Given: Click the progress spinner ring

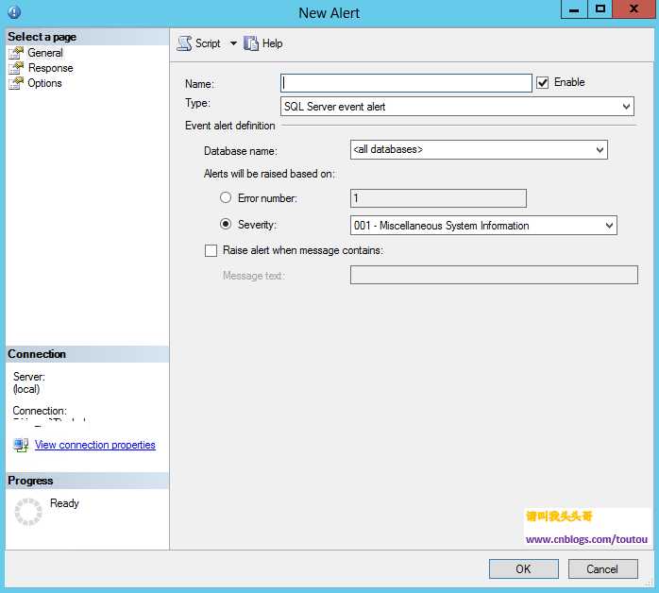Looking at the screenshot, I should (28, 512).
